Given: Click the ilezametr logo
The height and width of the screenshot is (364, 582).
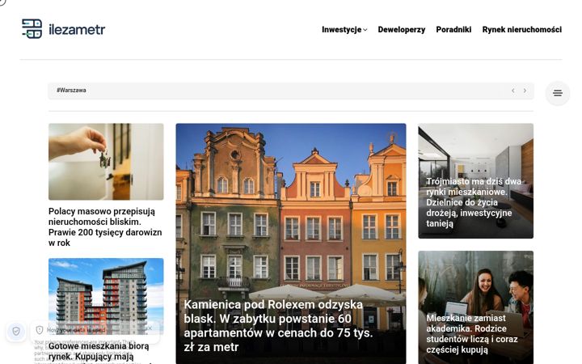Looking at the screenshot, I should click(64, 29).
